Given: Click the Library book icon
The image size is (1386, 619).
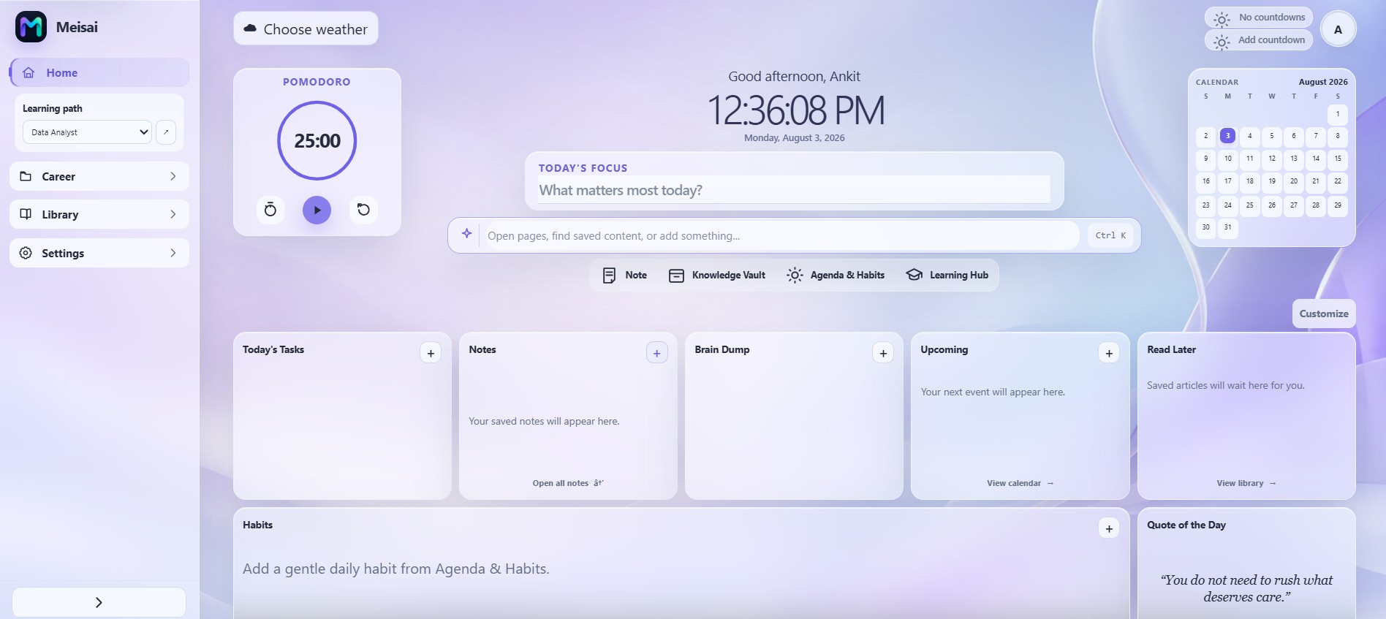Looking at the screenshot, I should (26, 214).
